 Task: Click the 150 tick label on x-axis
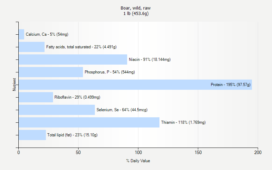point(198,153)
